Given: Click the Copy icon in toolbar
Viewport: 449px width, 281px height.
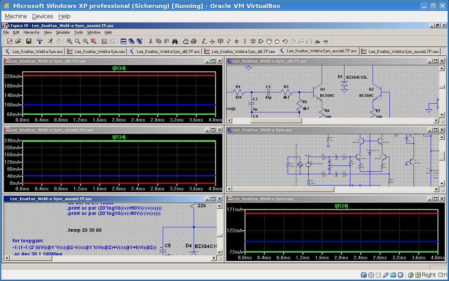Looking at the screenshot, I should click(x=159, y=41).
